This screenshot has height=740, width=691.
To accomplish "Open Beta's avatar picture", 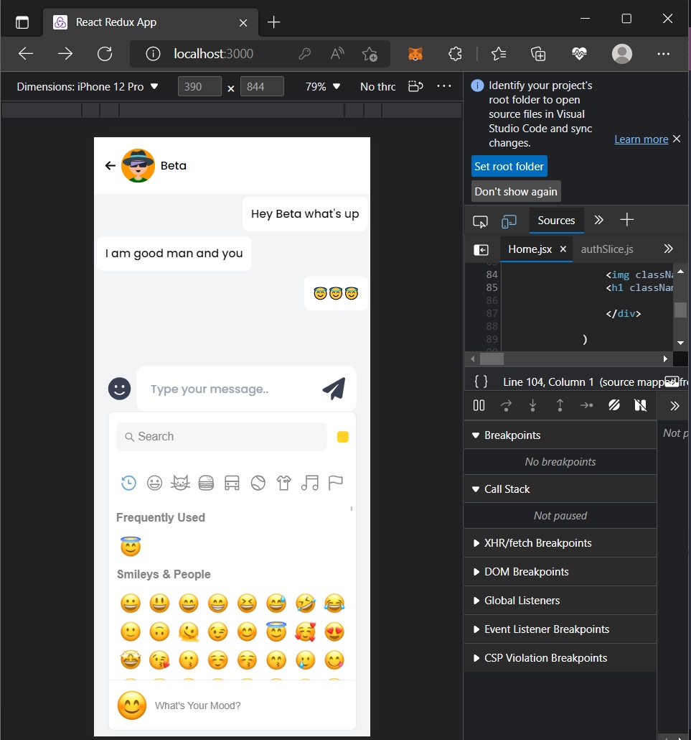I will [138, 166].
